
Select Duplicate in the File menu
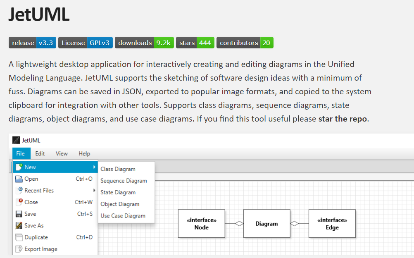point(55,237)
